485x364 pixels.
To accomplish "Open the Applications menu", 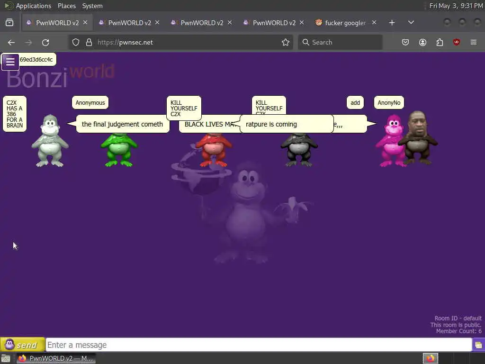I will click(34, 6).
